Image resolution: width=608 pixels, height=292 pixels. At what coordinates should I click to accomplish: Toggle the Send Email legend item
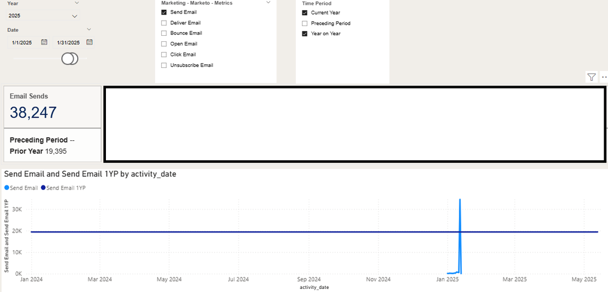tap(21, 188)
